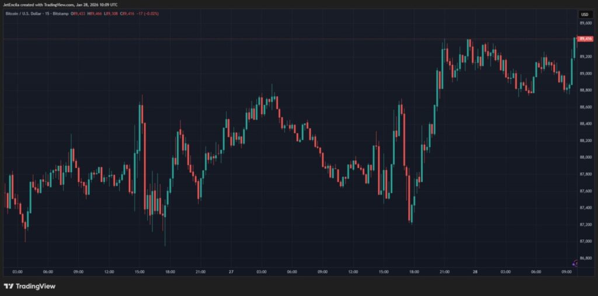Click the purple event marker icon on the chart
Screen dimensions: 598x296
click(575, 263)
